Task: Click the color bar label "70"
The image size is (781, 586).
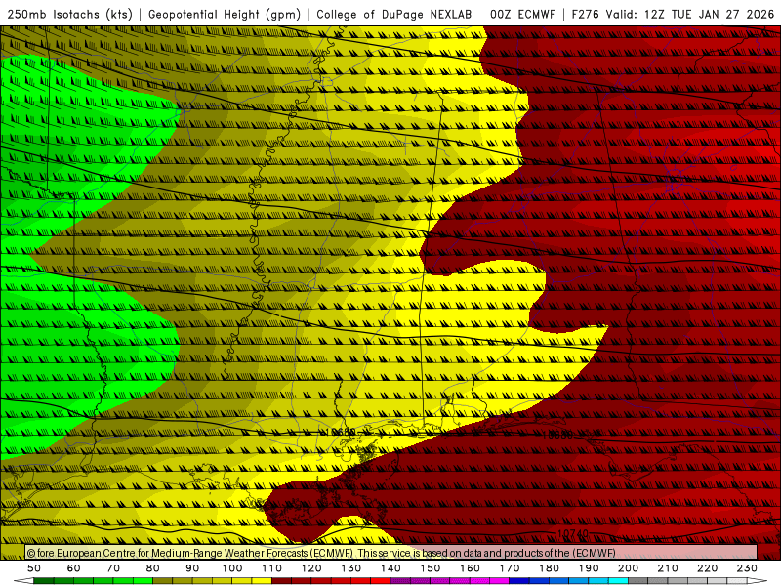Action: coord(113,568)
